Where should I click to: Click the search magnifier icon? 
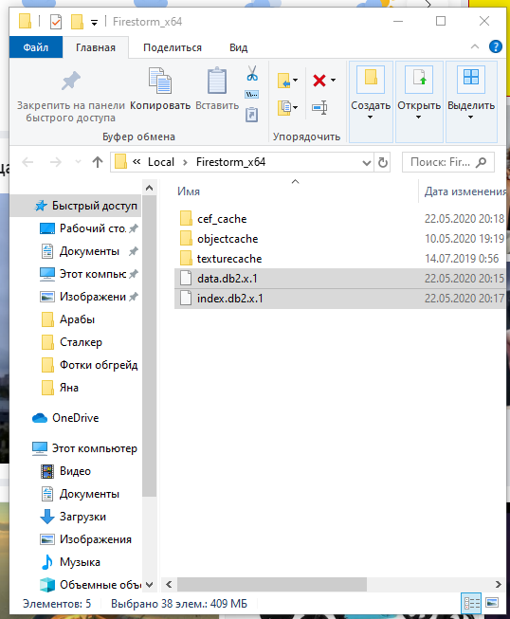coord(481,162)
